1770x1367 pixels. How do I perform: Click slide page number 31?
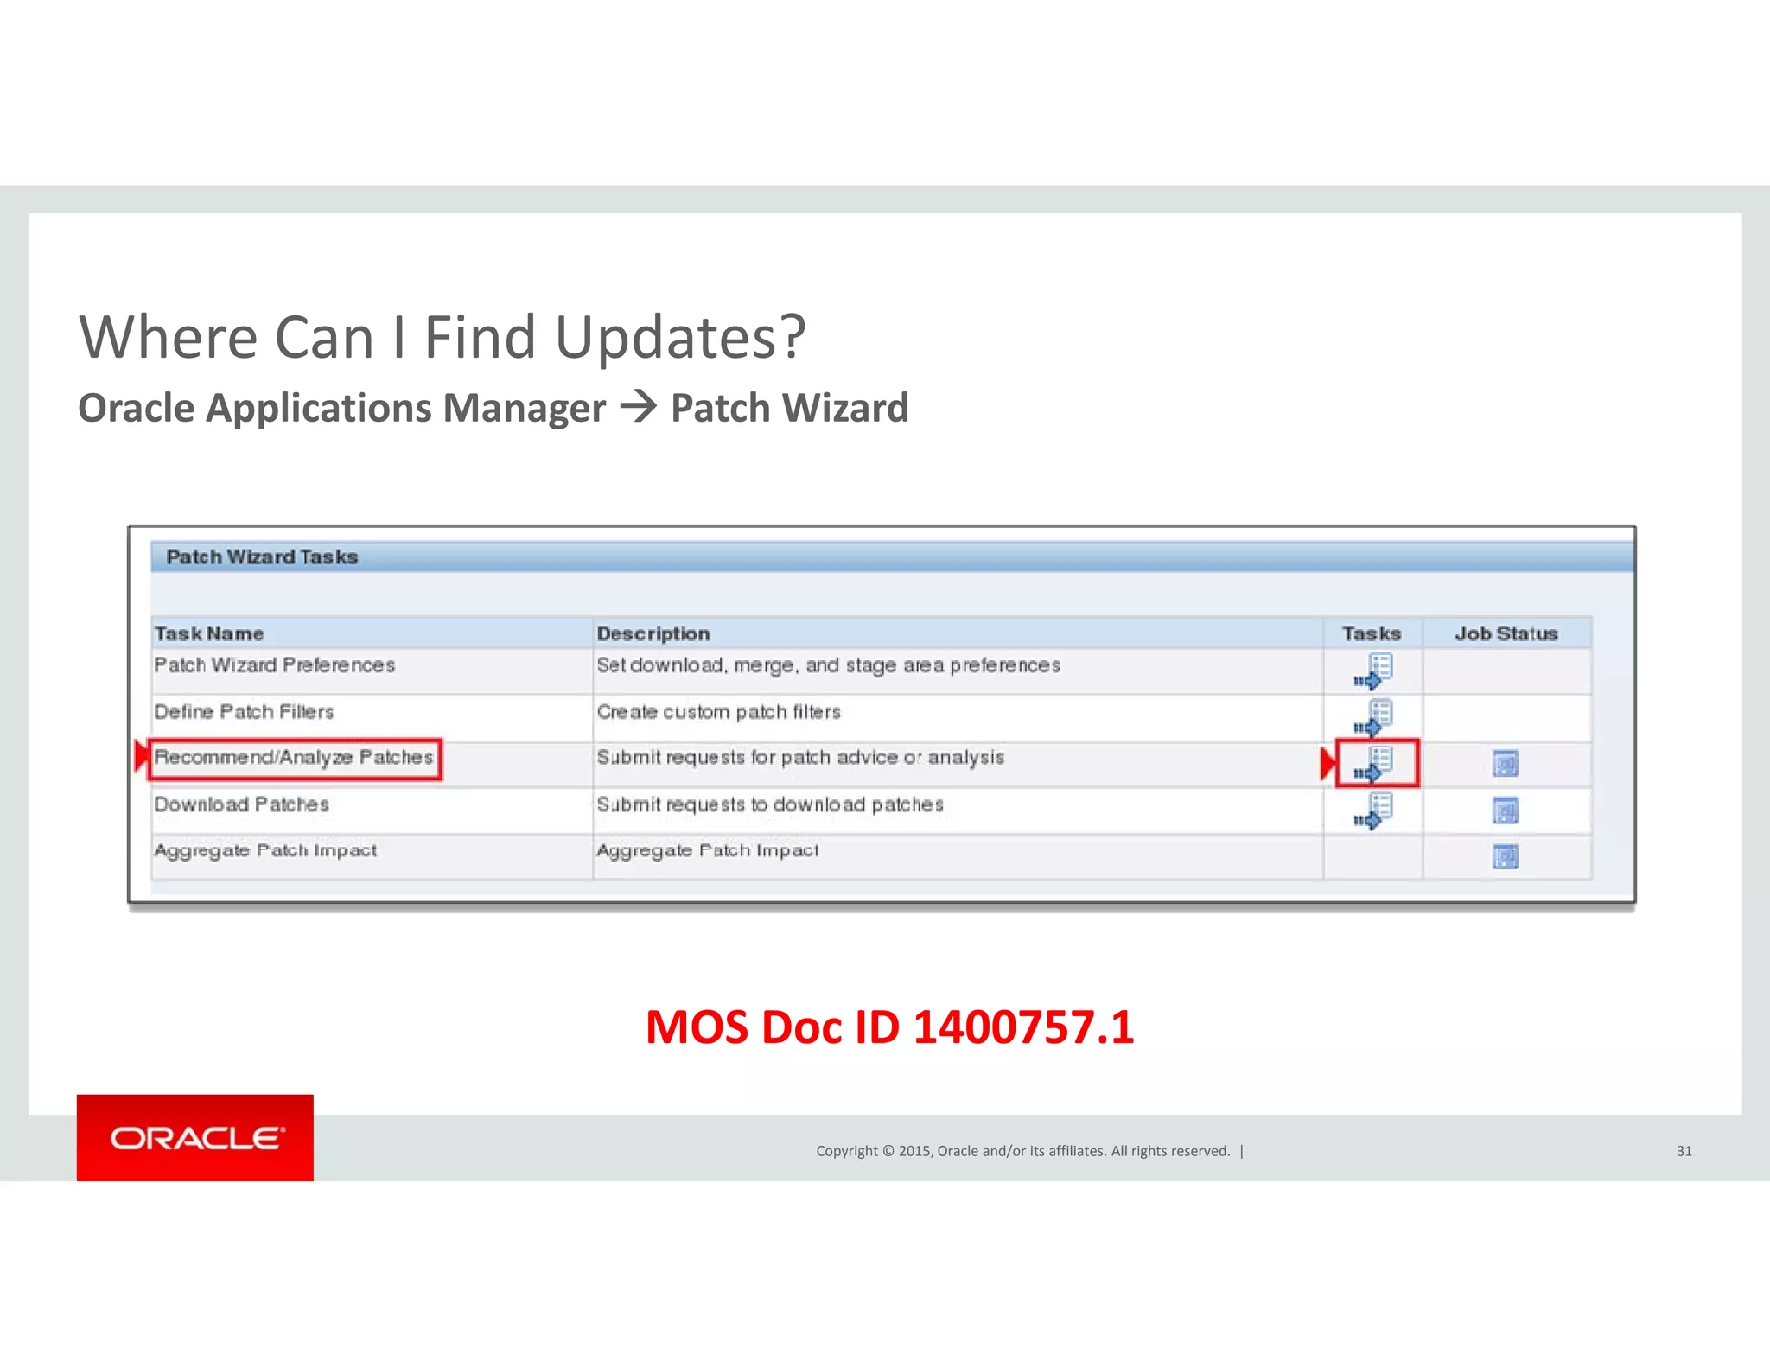(1684, 1151)
